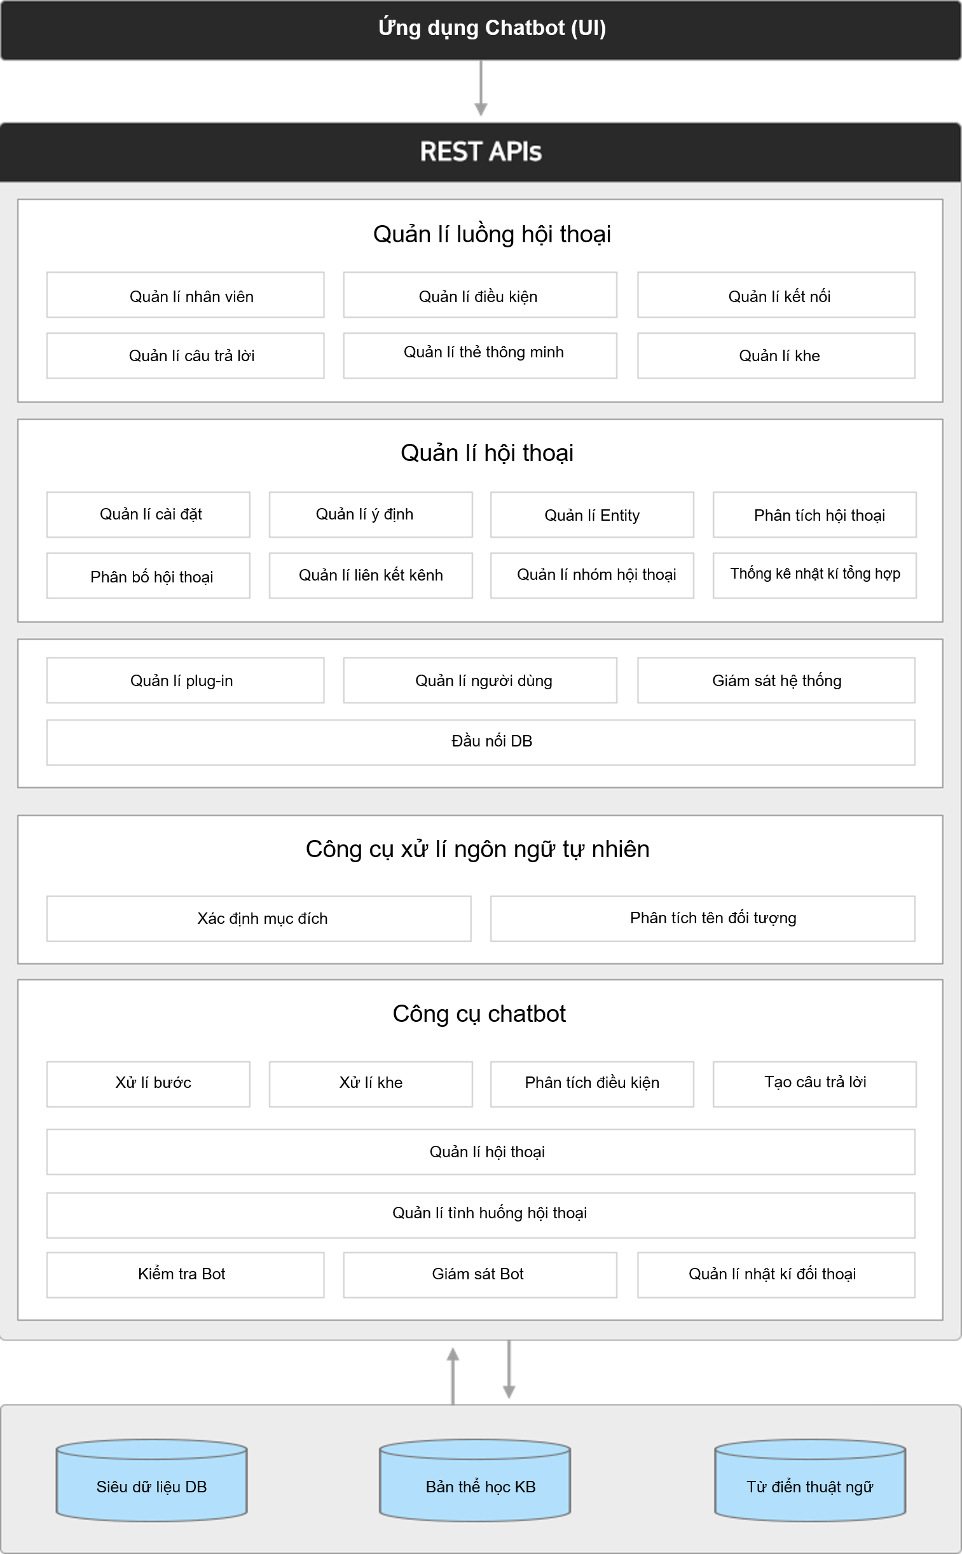Select the Phân tích tên đối tượng box

tap(703, 919)
